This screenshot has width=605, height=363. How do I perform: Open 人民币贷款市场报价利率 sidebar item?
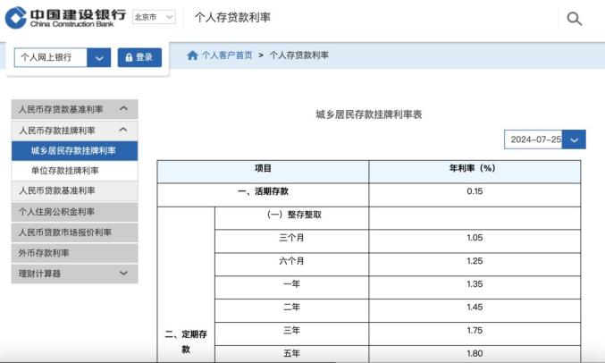click(x=65, y=232)
